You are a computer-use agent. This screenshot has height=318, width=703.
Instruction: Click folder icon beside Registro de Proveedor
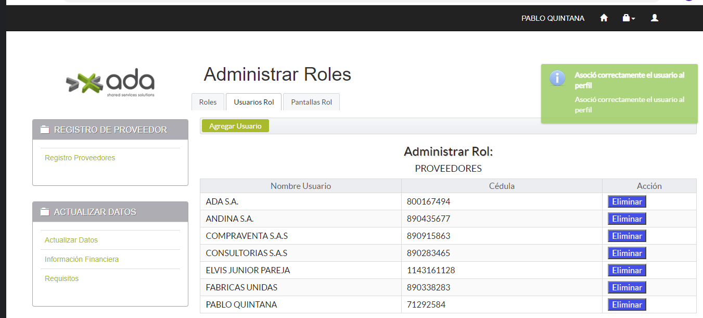pyautogui.click(x=45, y=130)
